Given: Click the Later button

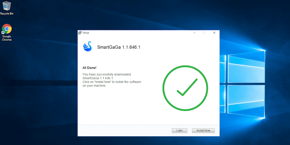Looking at the screenshot, I should [x=179, y=130].
